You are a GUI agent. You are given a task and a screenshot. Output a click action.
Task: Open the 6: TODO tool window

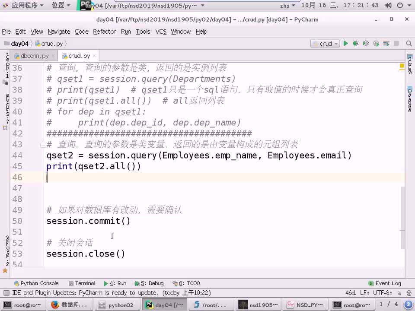point(186,283)
